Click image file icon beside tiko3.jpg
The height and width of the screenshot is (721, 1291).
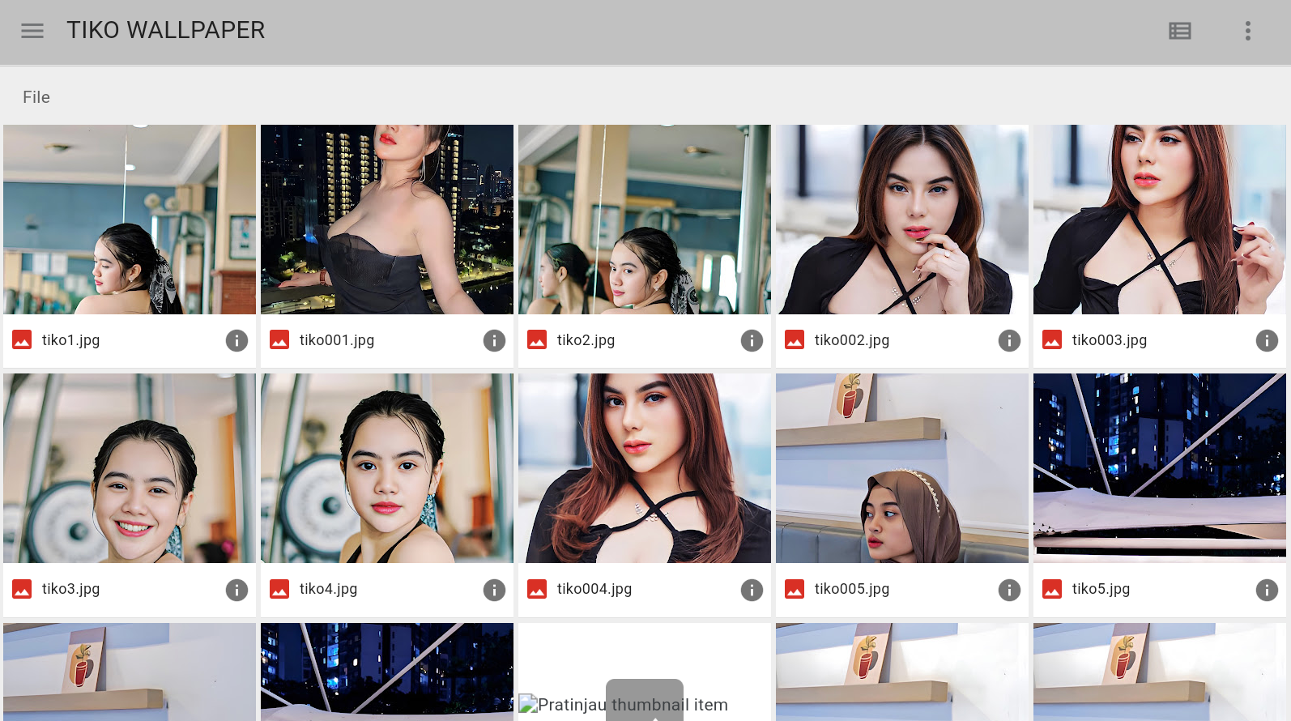[22, 589]
